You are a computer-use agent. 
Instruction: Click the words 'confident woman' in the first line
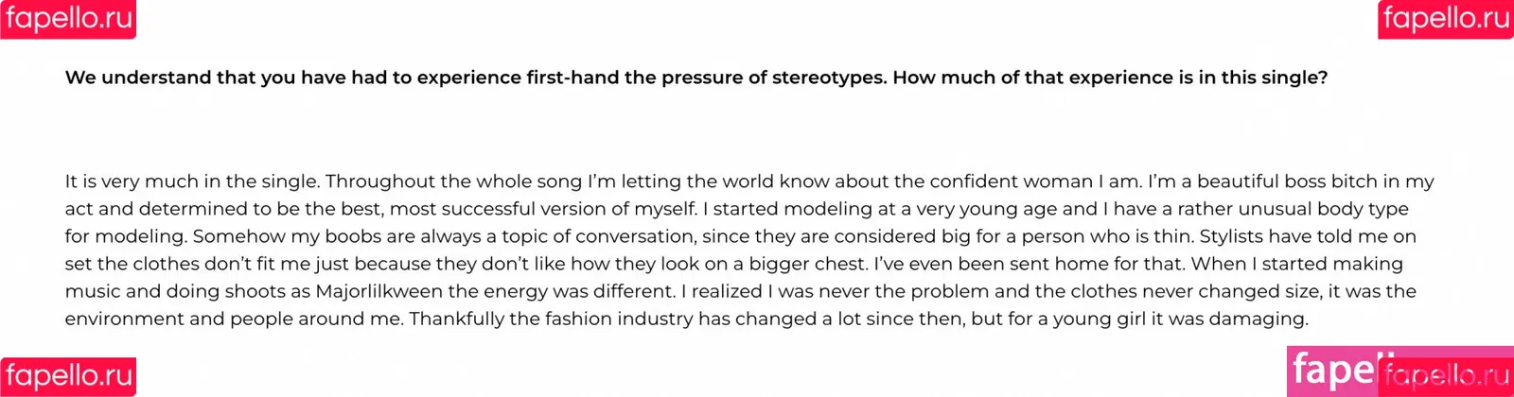1012,181
